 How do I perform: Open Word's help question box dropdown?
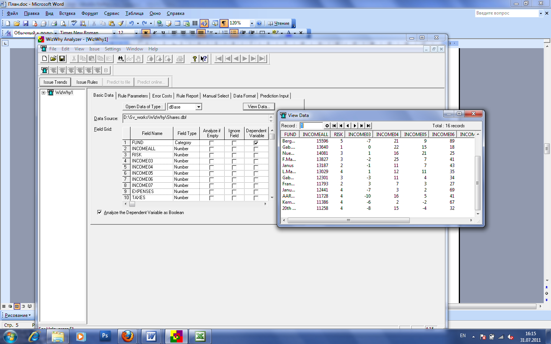pyautogui.click(x=541, y=13)
